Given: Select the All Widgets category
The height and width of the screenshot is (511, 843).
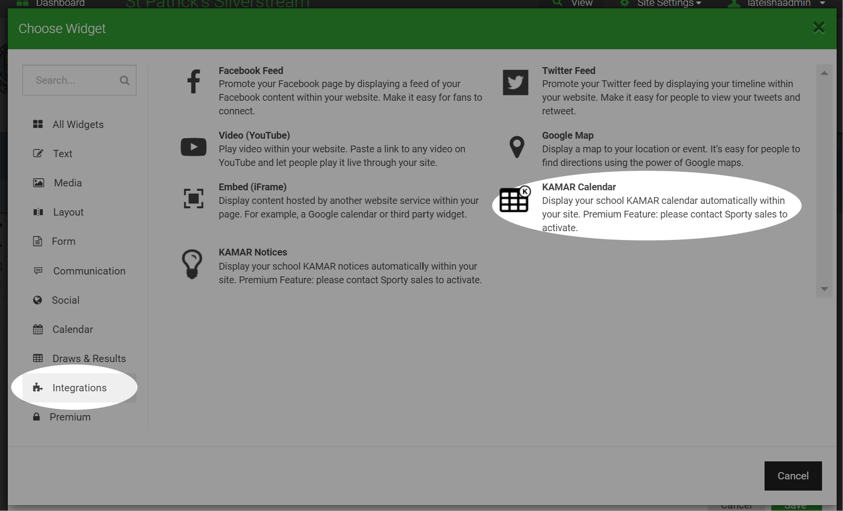Looking at the screenshot, I should [x=79, y=125].
